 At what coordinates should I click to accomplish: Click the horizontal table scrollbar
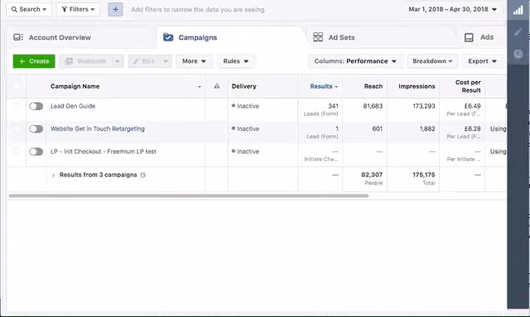[x=189, y=195]
